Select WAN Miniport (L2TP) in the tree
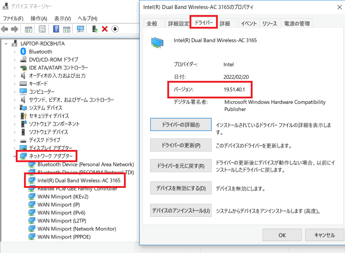This screenshot has height=253, width=345. pos(62,221)
